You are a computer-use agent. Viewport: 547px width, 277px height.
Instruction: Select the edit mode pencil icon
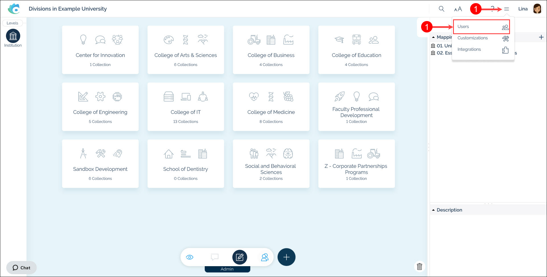click(x=239, y=257)
